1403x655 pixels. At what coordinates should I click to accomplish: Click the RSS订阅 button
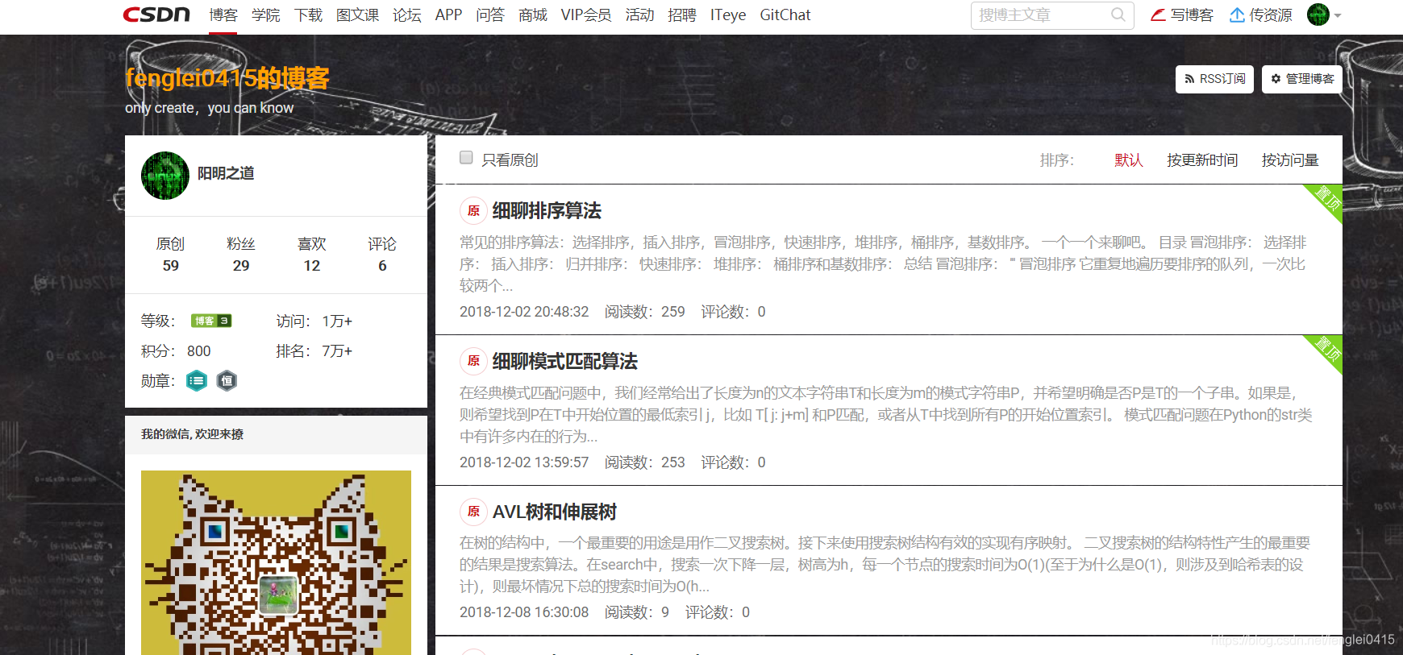pyautogui.click(x=1214, y=79)
